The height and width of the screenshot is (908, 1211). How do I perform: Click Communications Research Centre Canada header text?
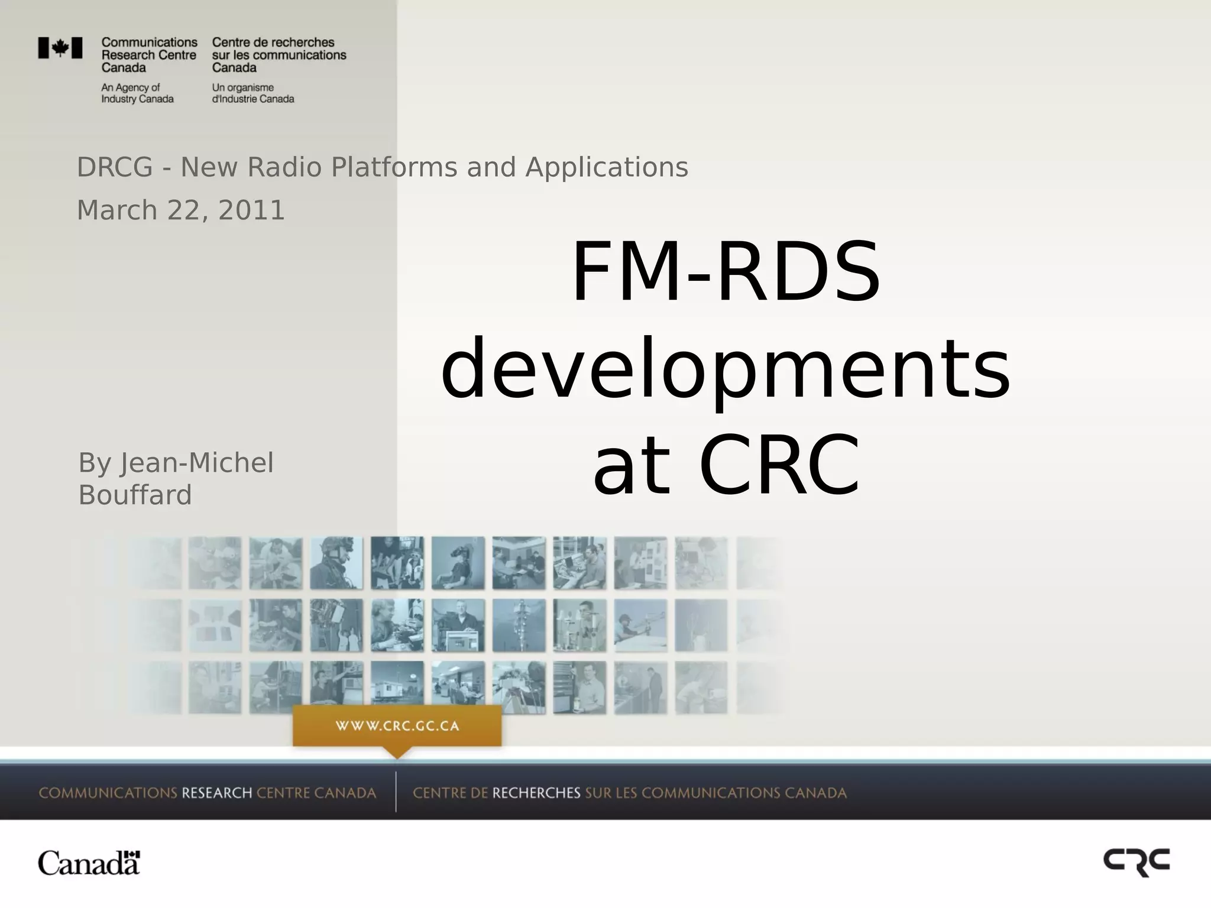point(149,55)
